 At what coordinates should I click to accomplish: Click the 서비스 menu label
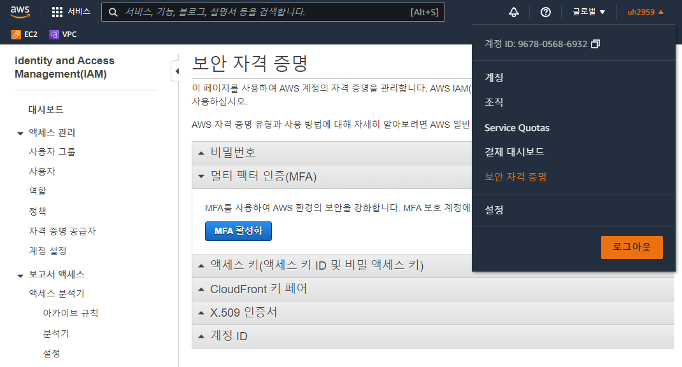79,11
